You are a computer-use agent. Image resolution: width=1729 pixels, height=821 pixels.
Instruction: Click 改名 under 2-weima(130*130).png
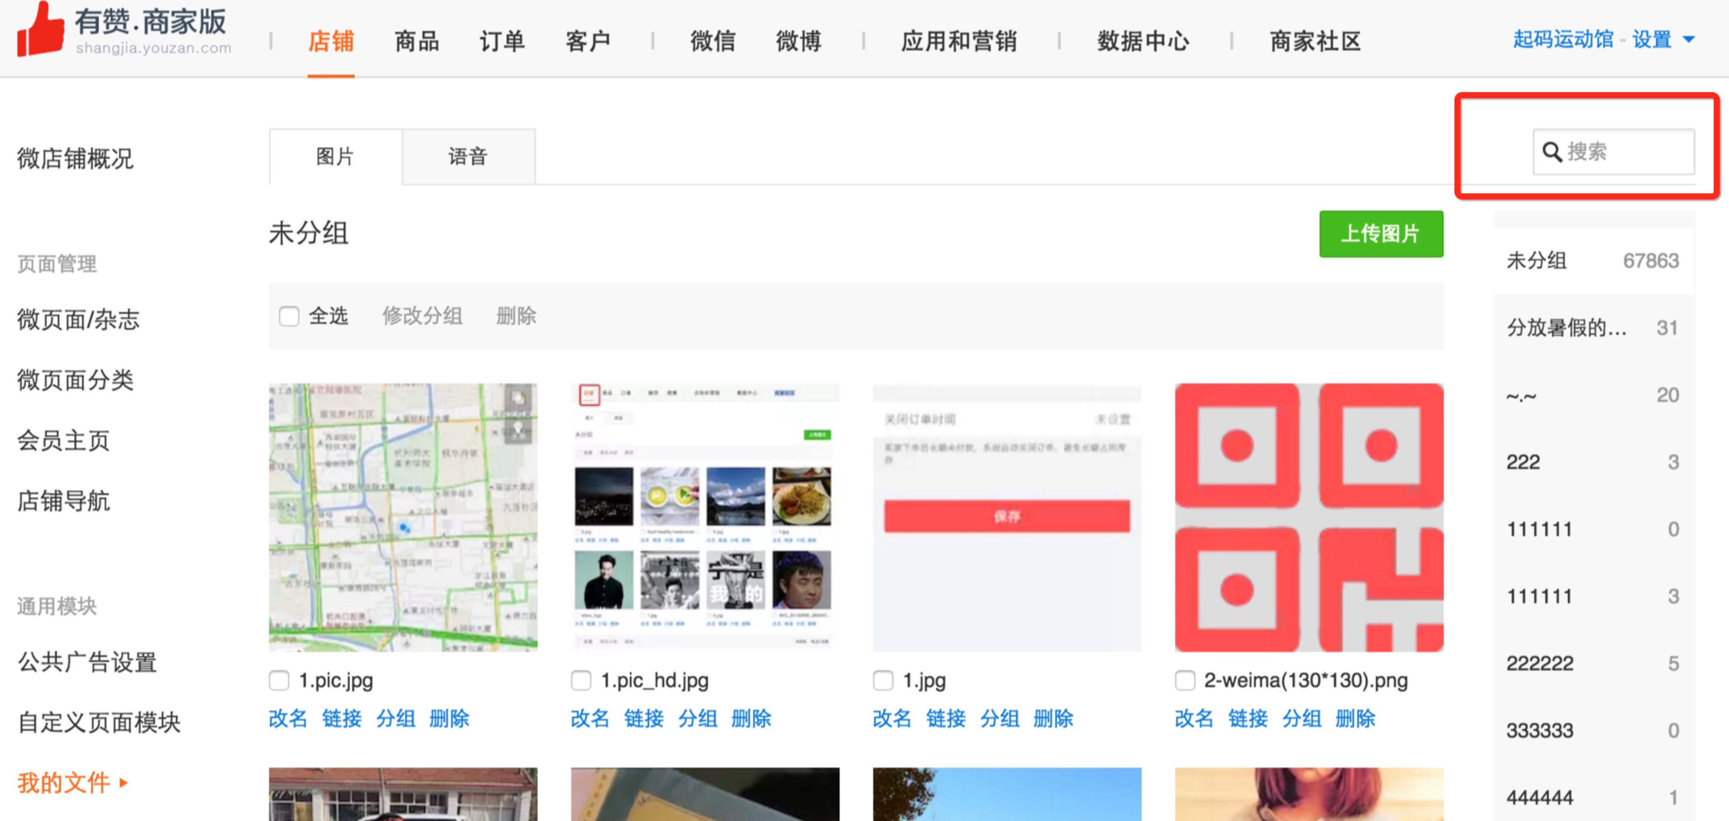1195,719
